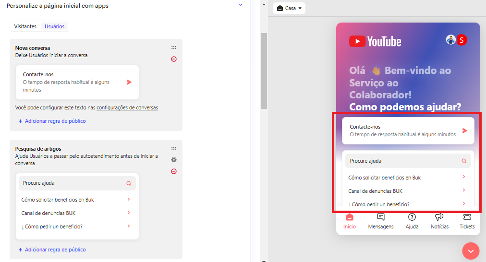Click the red collapse messenger launcher button
486x262 pixels.
pyautogui.click(x=471, y=250)
